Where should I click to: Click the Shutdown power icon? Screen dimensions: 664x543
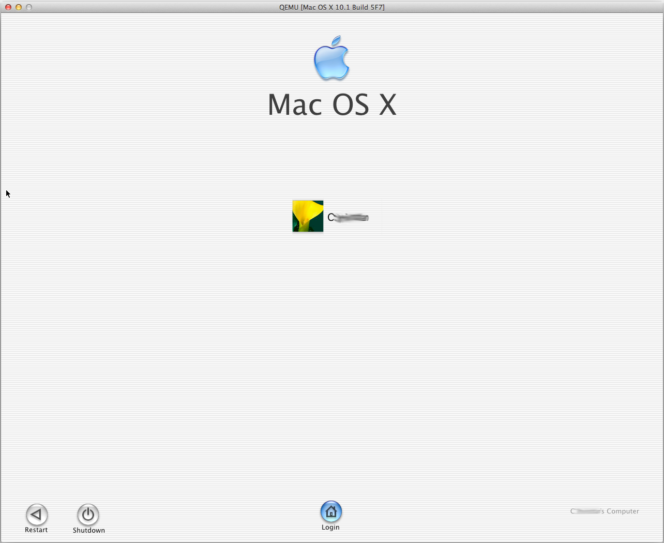tap(88, 515)
